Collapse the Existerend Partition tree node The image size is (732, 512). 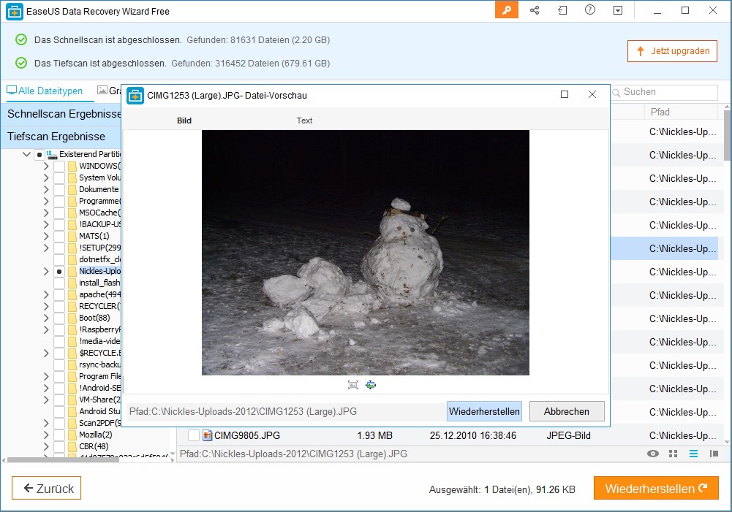26,154
